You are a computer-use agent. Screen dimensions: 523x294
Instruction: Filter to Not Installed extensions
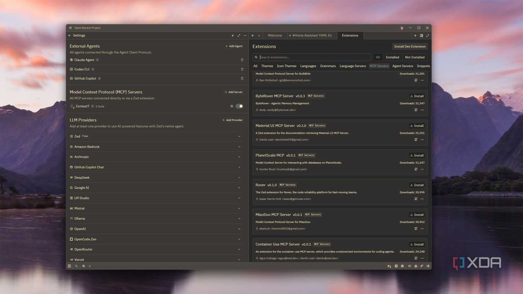tap(415, 57)
